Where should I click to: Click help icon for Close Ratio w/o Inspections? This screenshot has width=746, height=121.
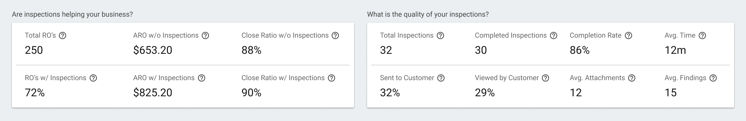pyautogui.click(x=335, y=35)
